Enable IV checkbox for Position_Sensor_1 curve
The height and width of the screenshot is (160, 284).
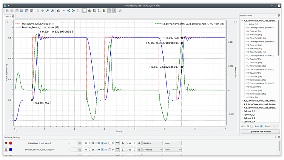pyautogui.click(x=110, y=150)
